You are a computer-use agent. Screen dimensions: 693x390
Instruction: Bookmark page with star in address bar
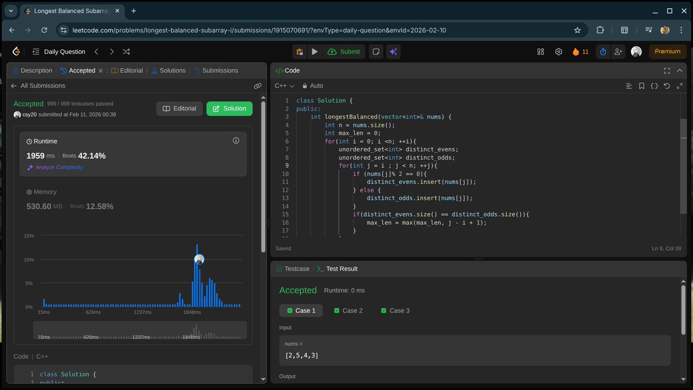(x=577, y=30)
